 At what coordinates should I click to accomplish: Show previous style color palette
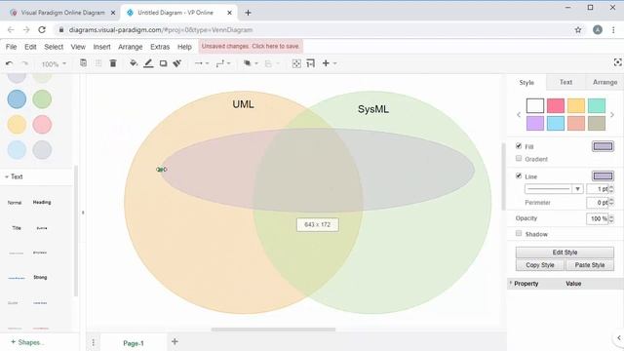[x=519, y=115]
